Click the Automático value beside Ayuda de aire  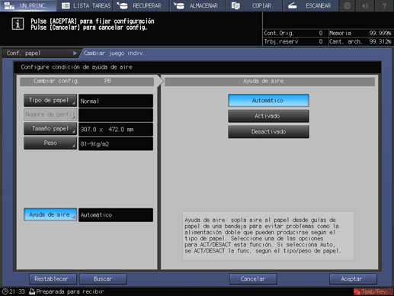point(116,215)
